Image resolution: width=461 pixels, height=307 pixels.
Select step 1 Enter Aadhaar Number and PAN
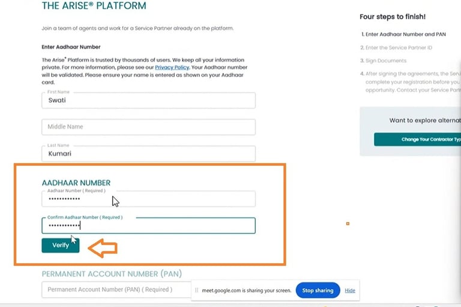point(406,35)
